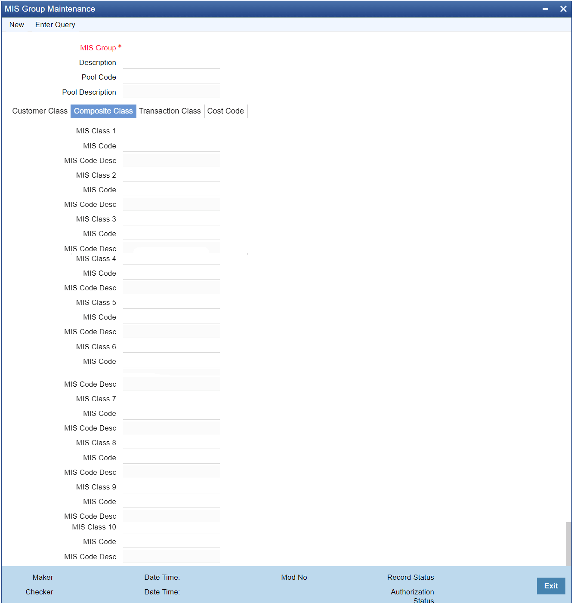Image resolution: width=574 pixels, height=603 pixels.
Task: Click the MIS Code Desc field under MIS Class 1
Action: 171,160
